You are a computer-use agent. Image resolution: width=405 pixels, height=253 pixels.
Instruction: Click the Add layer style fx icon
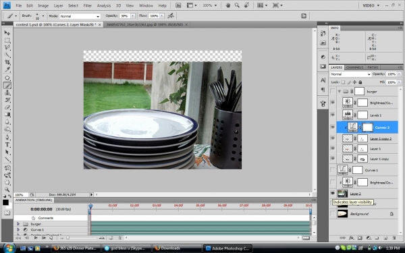pos(352,237)
